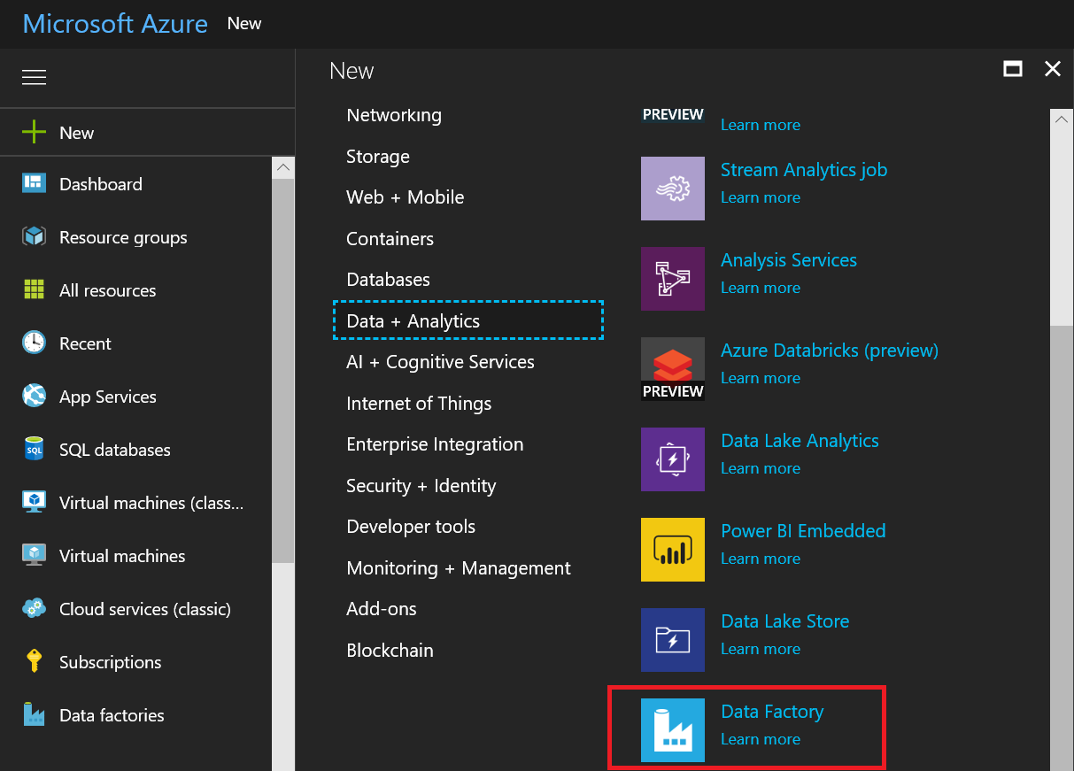Screen dimensions: 1074x771
Task: Open the Storage category
Action: point(378,157)
